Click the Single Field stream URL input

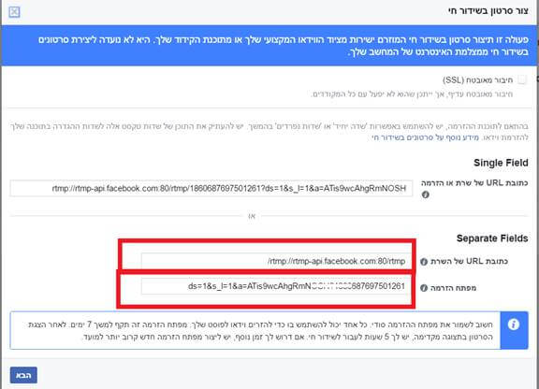(x=211, y=188)
